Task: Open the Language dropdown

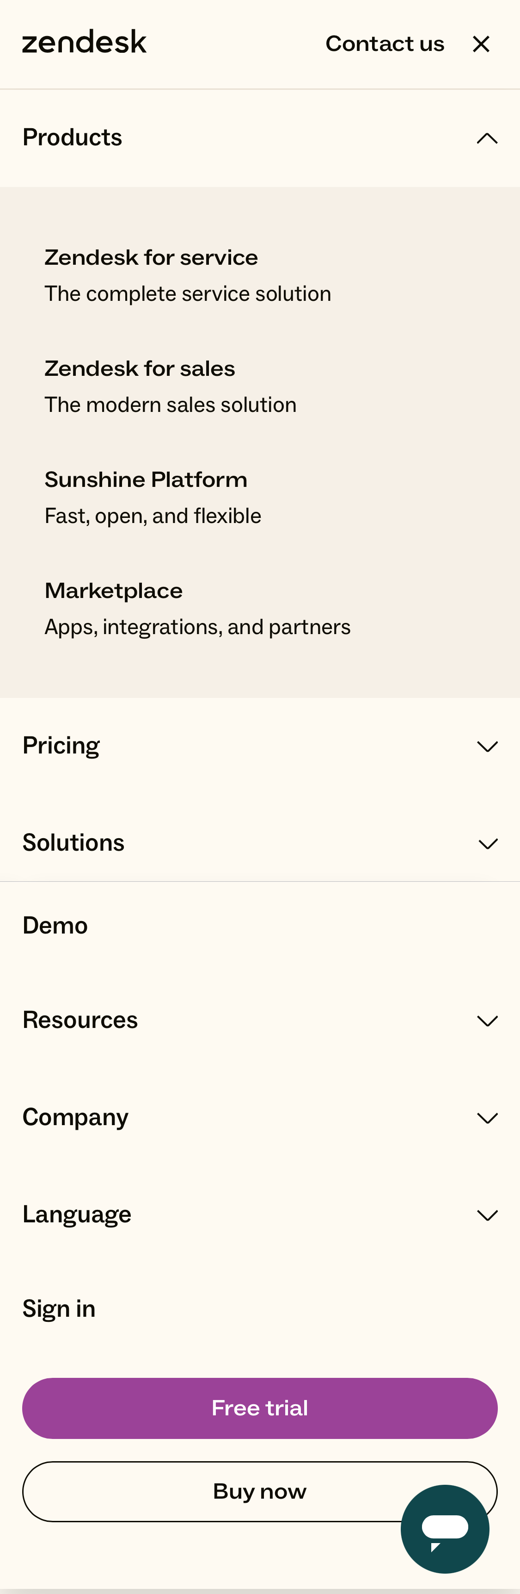Action: [488, 1214]
